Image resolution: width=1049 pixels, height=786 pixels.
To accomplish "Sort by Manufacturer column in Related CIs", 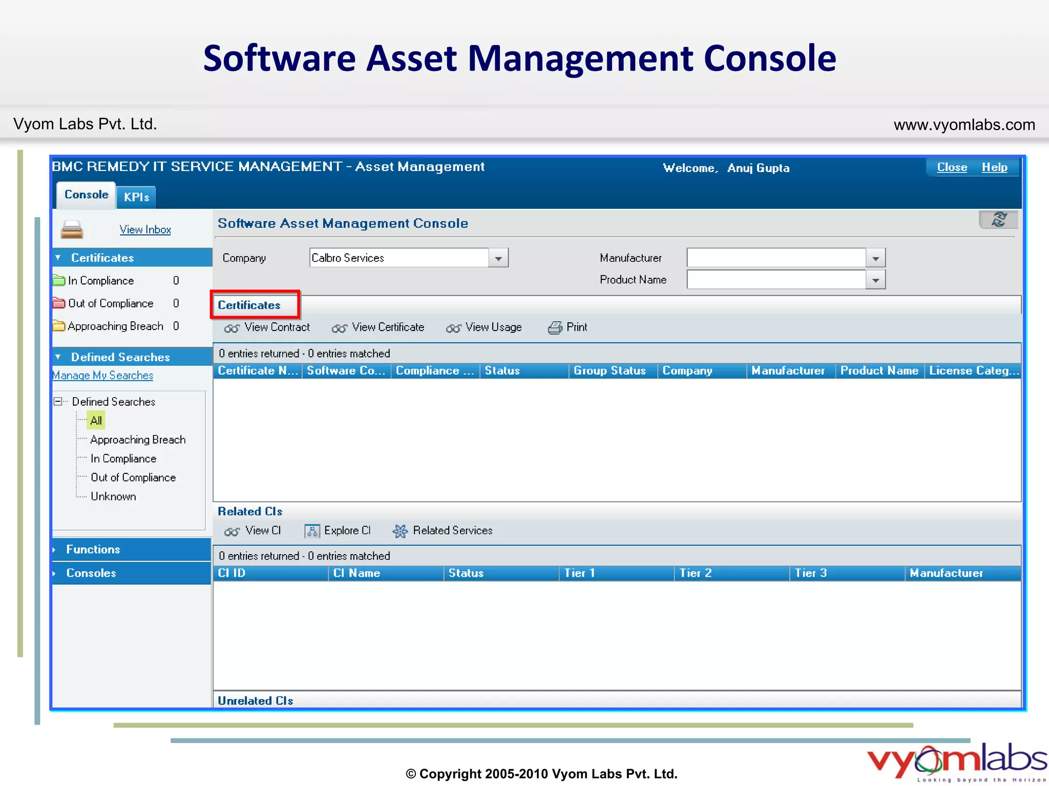I will tap(963, 574).
